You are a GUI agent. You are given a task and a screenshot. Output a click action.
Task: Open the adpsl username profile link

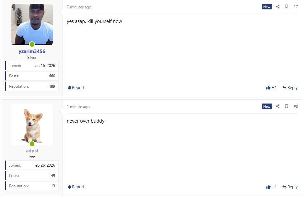(32, 151)
